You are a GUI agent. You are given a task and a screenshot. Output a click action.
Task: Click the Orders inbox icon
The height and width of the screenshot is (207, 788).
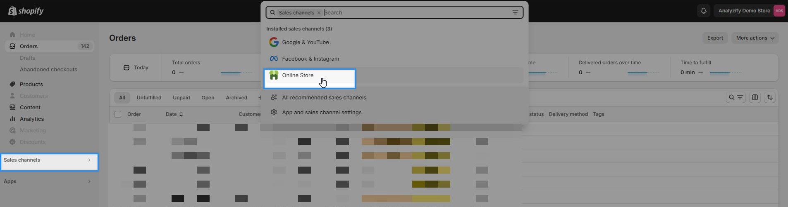click(x=12, y=46)
